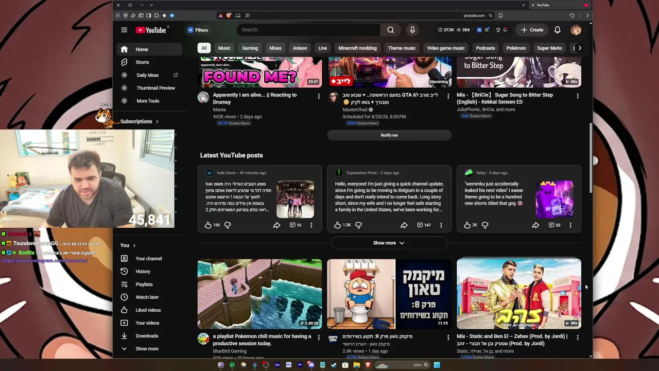Viewport: 659px width, 371px height.
Task: Select the Live filter chip
Action: pyautogui.click(x=323, y=48)
